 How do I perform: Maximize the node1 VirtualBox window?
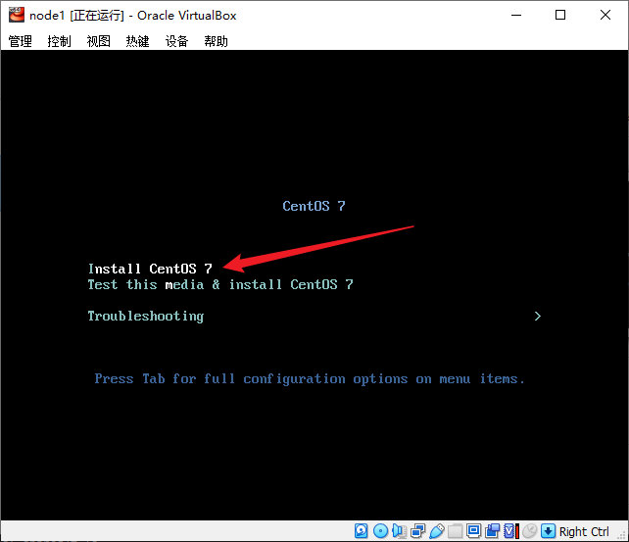(560, 16)
